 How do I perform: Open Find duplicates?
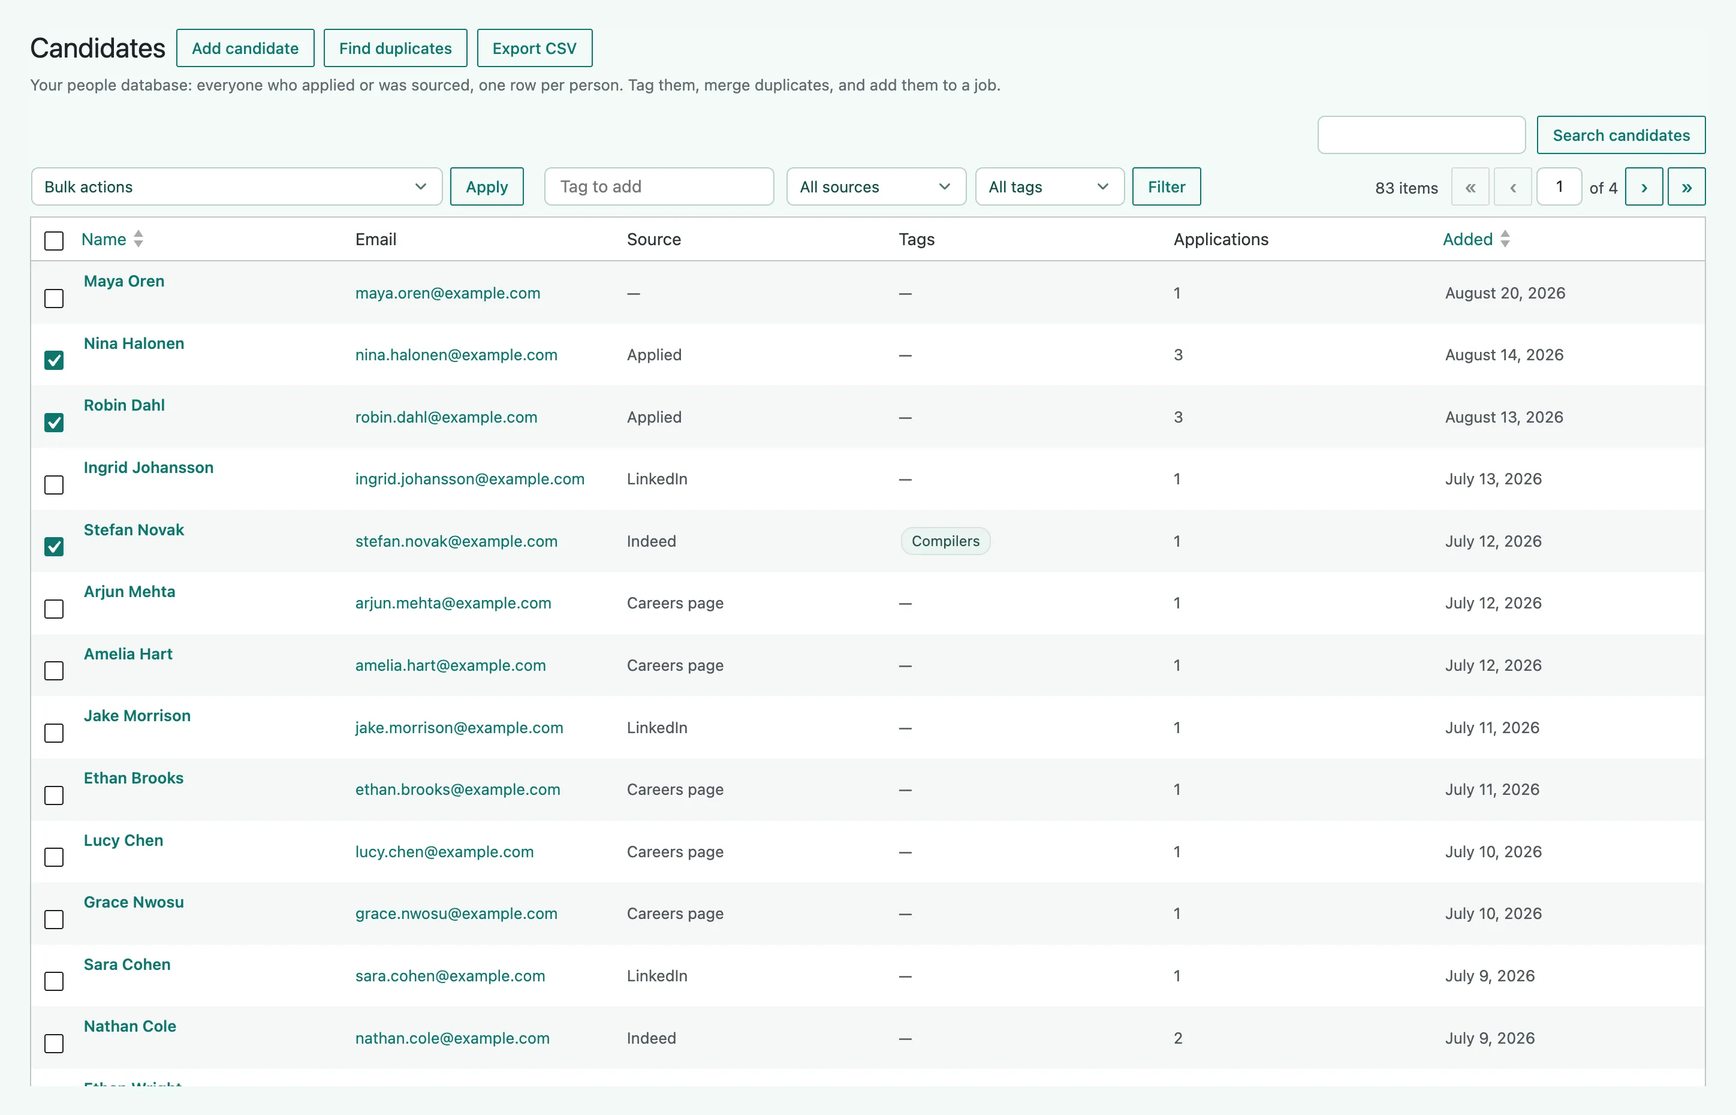[x=395, y=49]
